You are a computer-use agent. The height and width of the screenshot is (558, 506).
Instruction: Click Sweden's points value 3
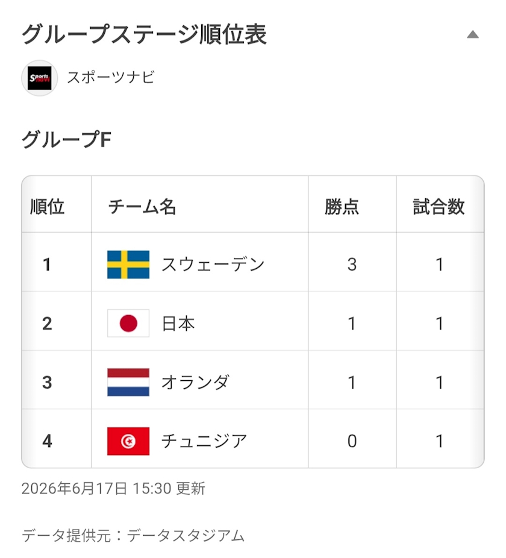[352, 265]
